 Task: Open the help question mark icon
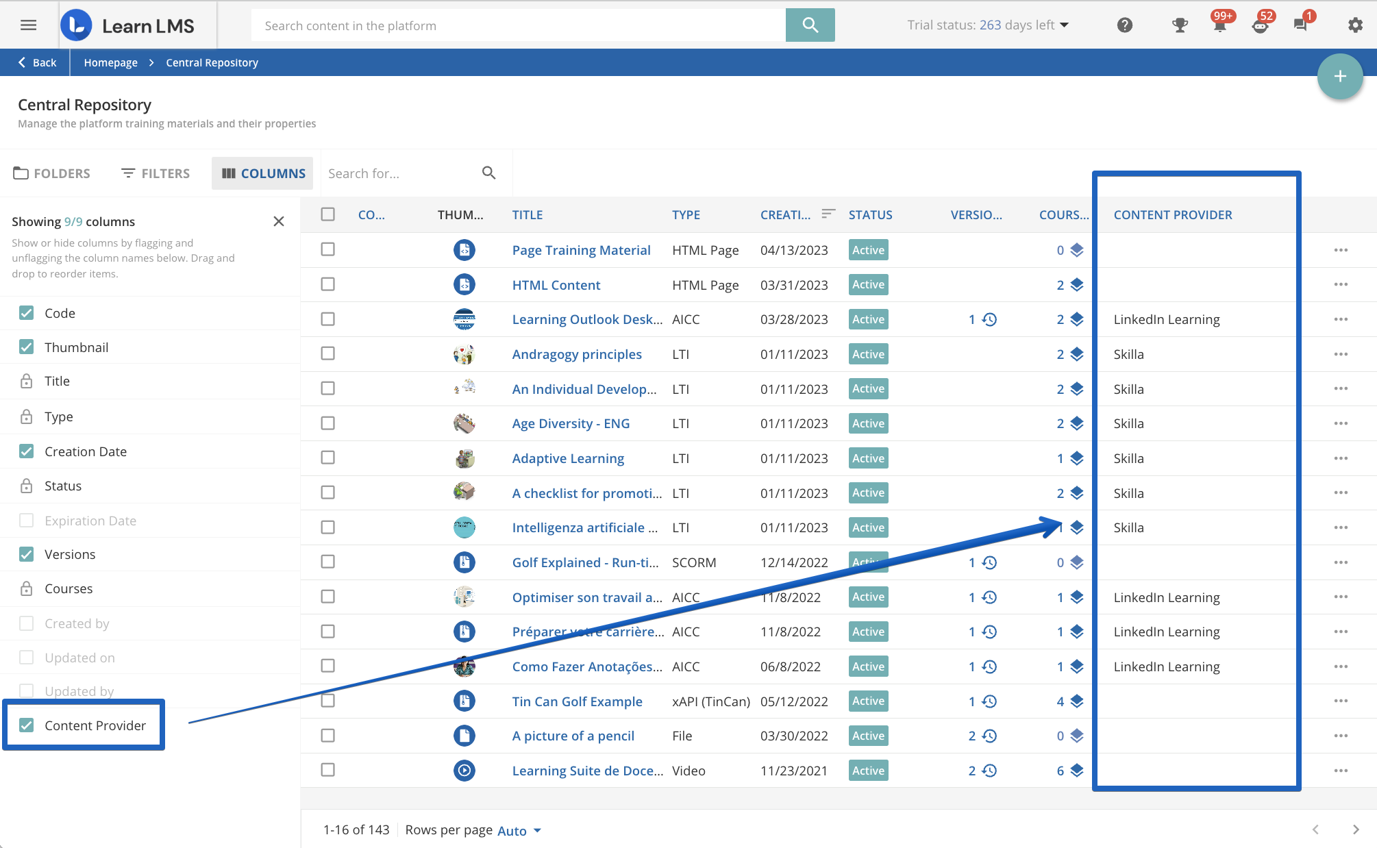pyautogui.click(x=1124, y=25)
